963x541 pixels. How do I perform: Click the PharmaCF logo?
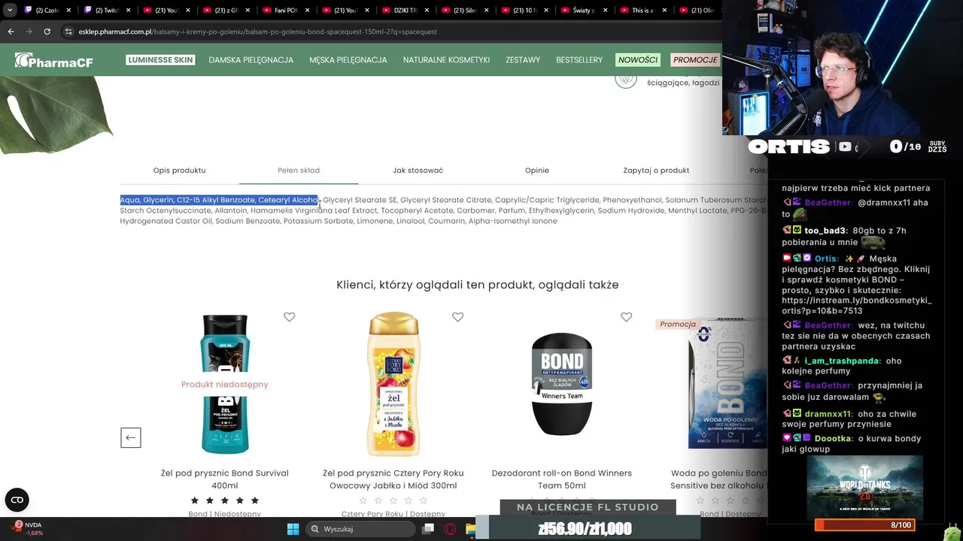coord(54,61)
